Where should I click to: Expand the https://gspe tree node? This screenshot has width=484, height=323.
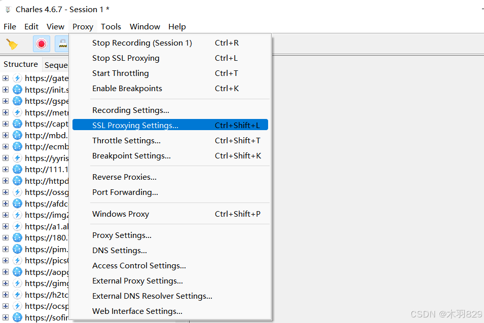click(6, 101)
